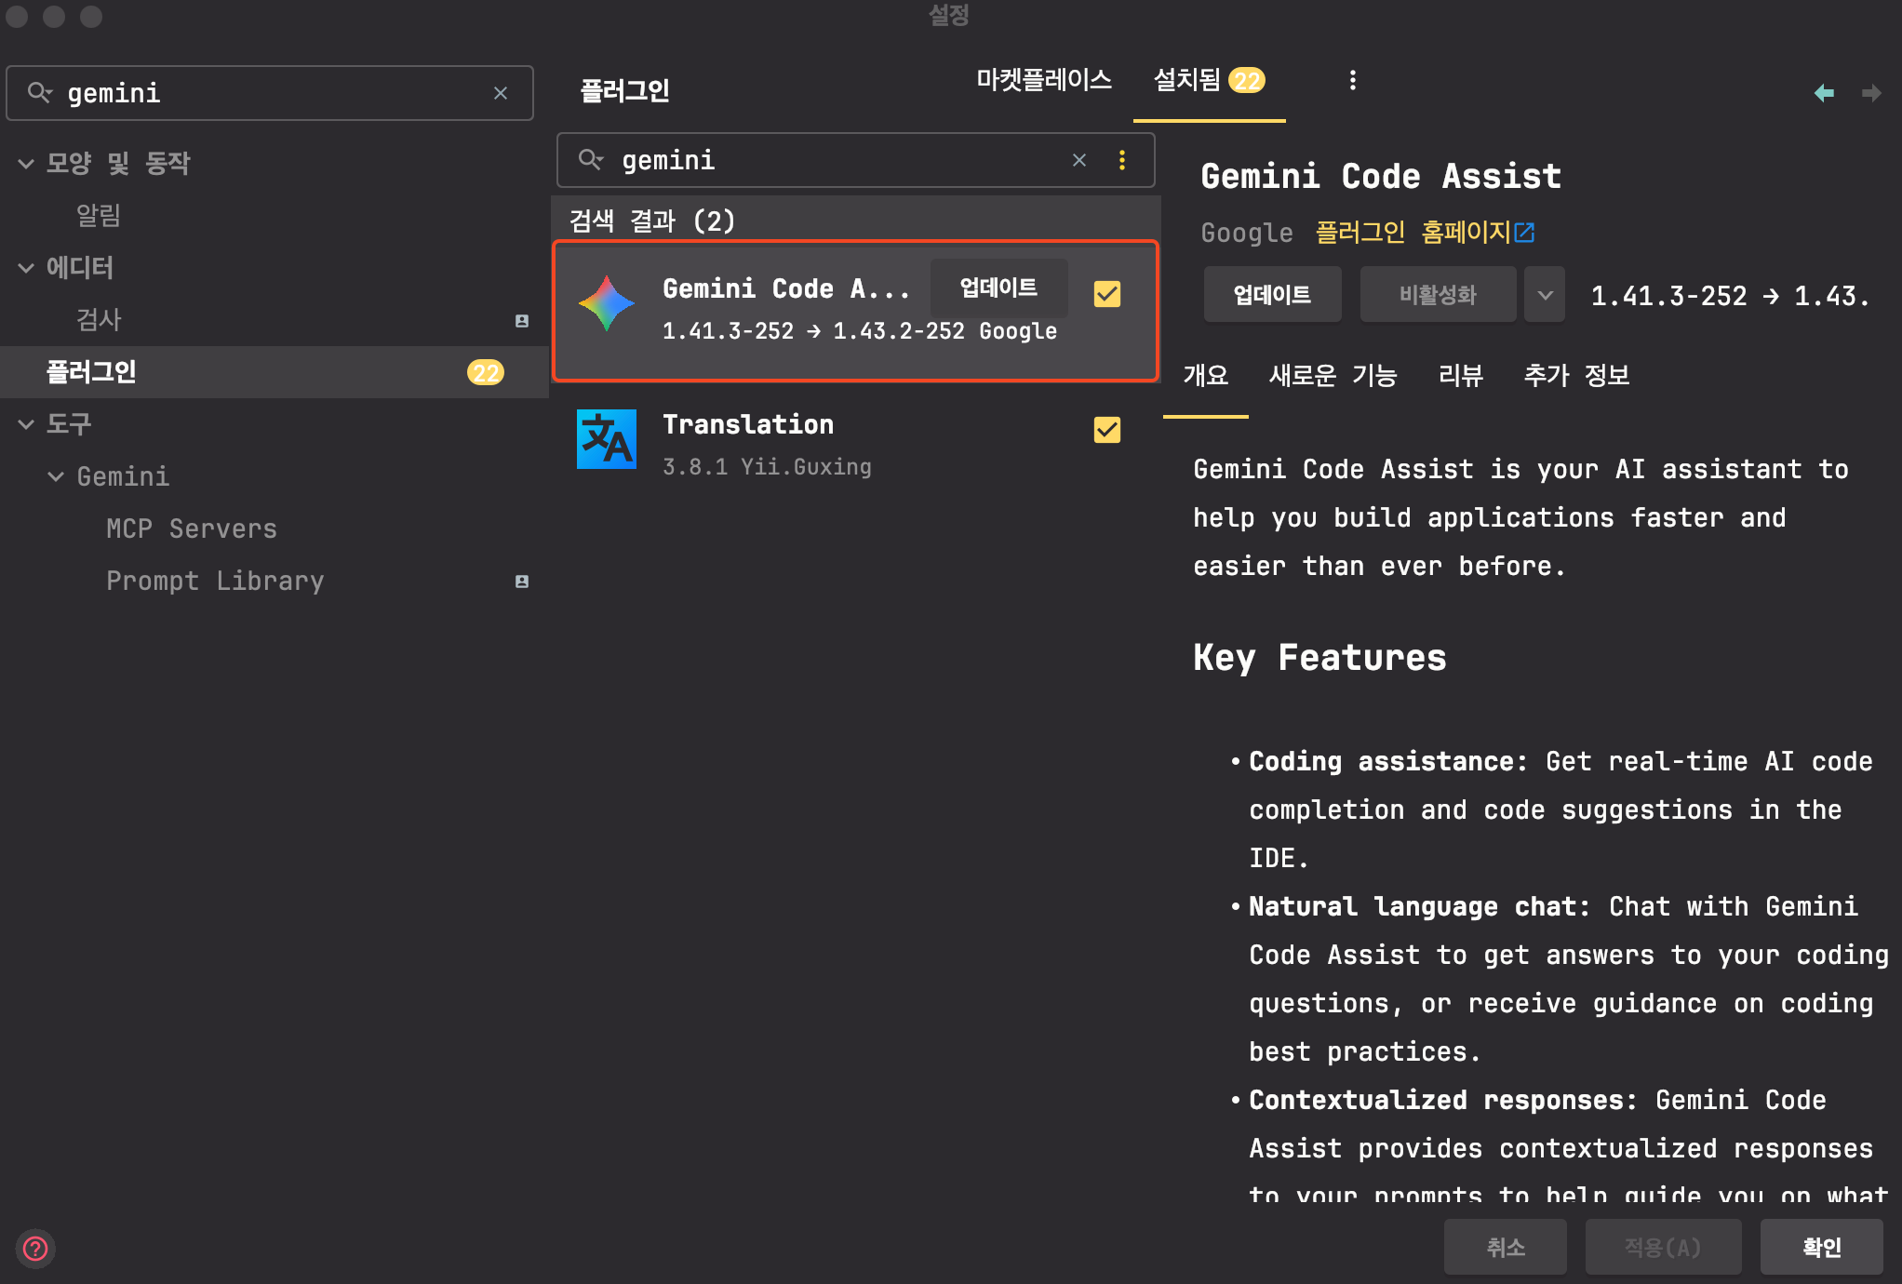Open the 플러그인 홈페이지 link
The image size is (1902, 1284).
(1424, 232)
